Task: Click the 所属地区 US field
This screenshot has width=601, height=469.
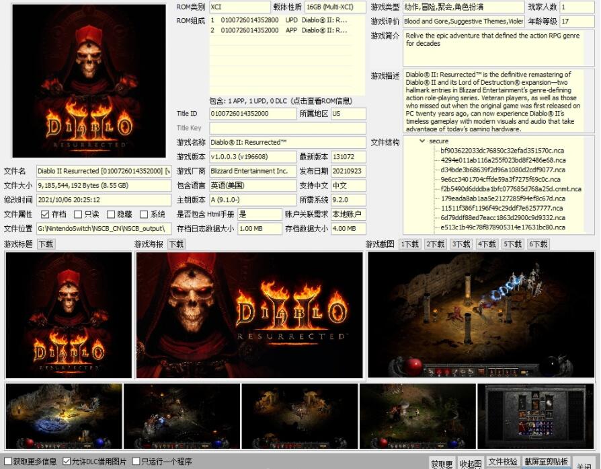Action: coord(348,114)
